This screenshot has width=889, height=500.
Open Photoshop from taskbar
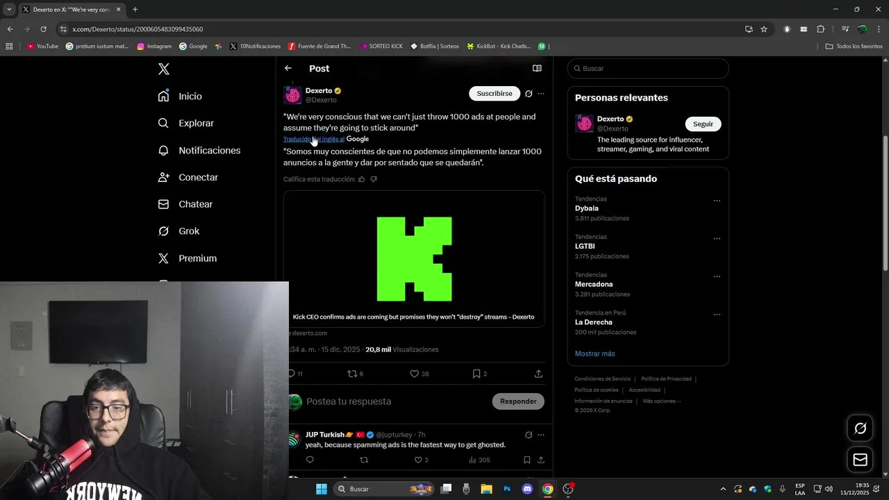(507, 489)
